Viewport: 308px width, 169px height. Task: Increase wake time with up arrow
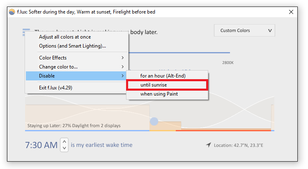[64, 142]
